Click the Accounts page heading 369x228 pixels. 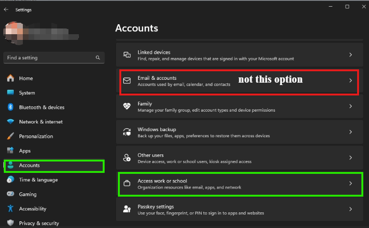tap(136, 28)
